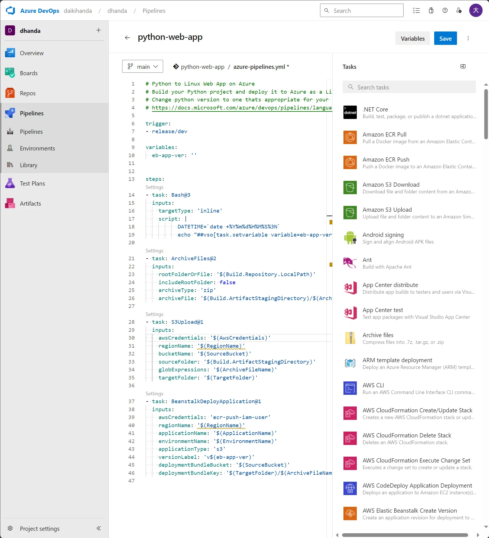Viewport: 489px width, 538px height.
Task: Open Settings above the ArchiveFiles@2 task
Action: [x=154, y=250]
